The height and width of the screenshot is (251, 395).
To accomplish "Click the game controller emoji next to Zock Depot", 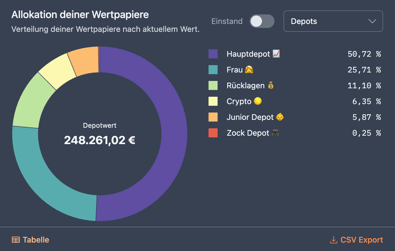I will pyautogui.click(x=276, y=133).
